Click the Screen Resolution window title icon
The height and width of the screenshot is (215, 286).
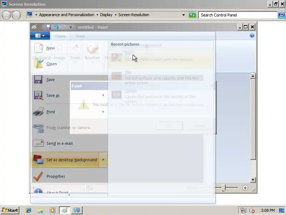pyautogui.click(x=4, y=4)
